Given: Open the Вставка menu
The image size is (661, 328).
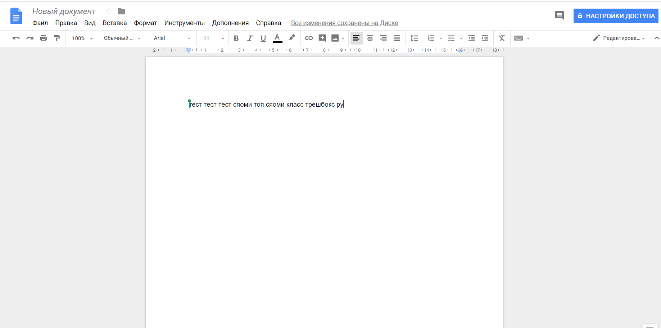Looking at the screenshot, I should [x=115, y=23].
